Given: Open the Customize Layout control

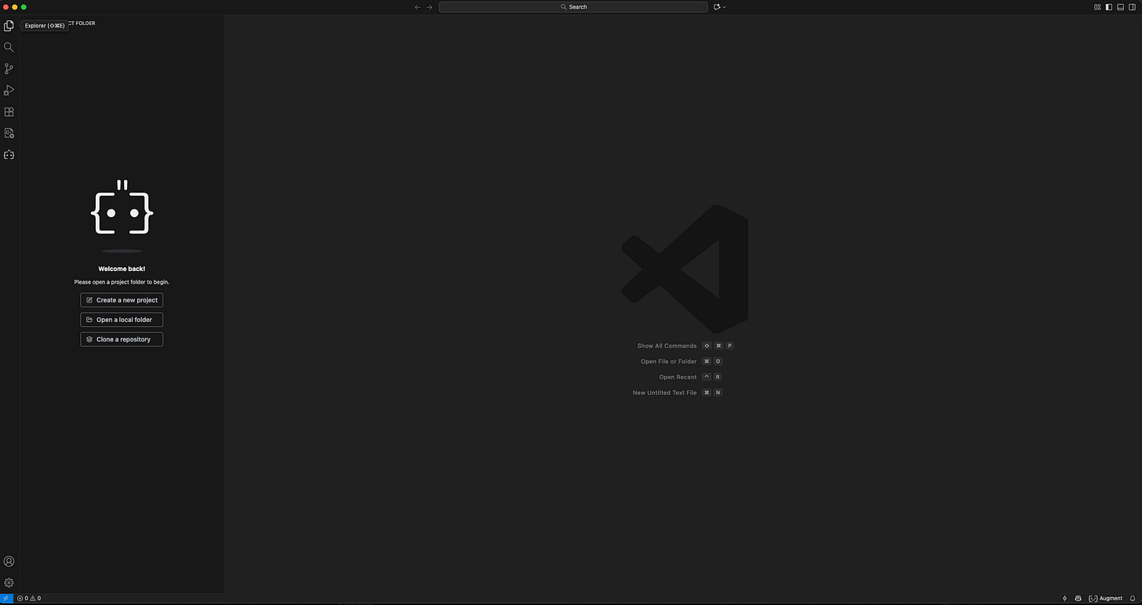Looking at the screenshot, I should click(x=1097, y=7).
